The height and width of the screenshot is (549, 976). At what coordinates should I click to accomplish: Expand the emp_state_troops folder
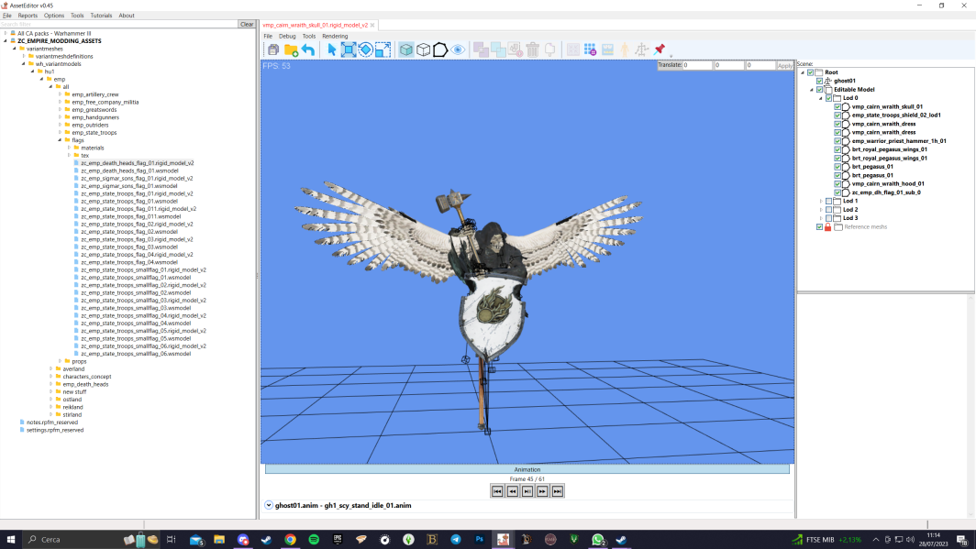[x=61, y=132]
